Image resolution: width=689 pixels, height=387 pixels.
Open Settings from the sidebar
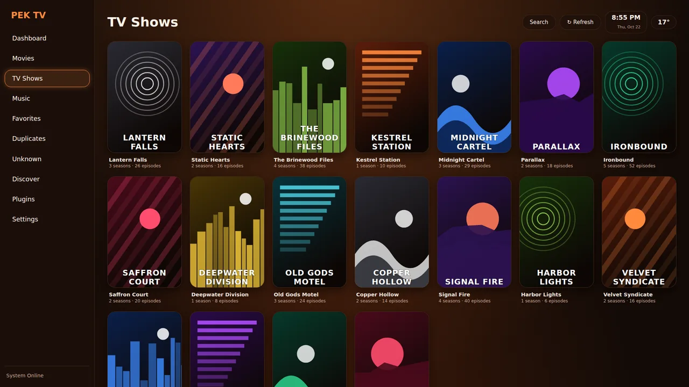[x=47, y=219]
